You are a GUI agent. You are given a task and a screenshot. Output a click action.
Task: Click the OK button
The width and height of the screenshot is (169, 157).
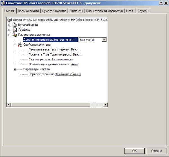pyautogui.click(x=134, y=151)
